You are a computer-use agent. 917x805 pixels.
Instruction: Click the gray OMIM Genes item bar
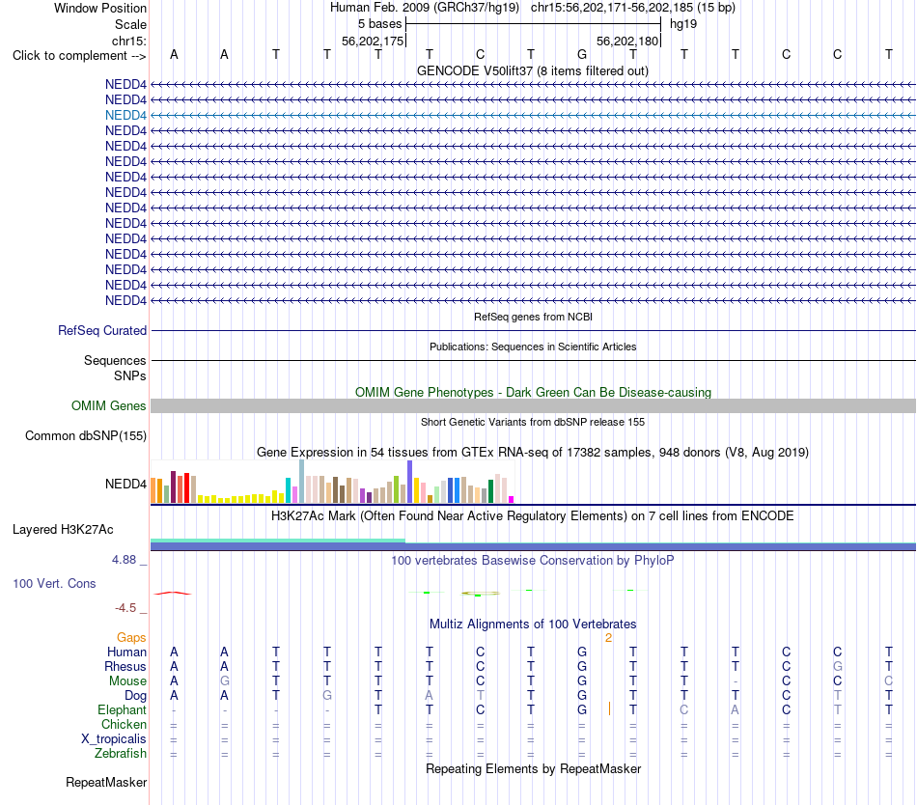(x=534, y=405)
